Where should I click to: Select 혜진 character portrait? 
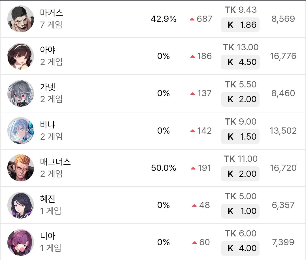click(21, 205)
